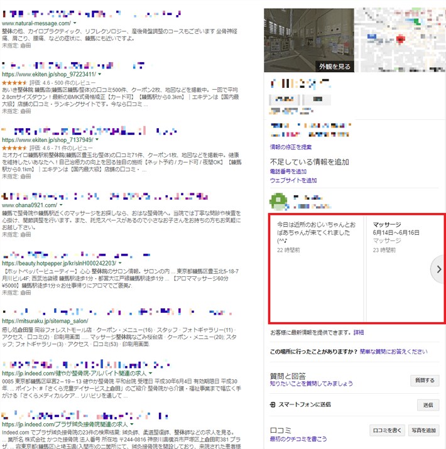Expand dropdown arrow beside ekiten shop_97223411 URL
Image resolution: width=446 pixels, height=449 pixels.
pos(100,74)
